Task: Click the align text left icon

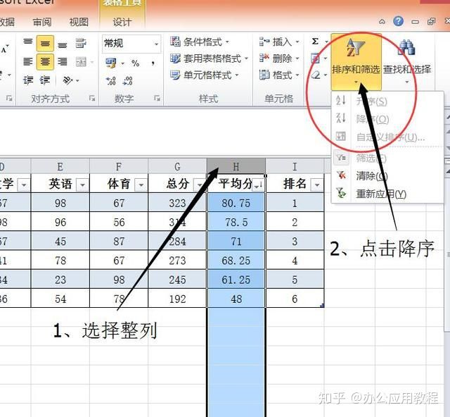Action: point(28,61)
